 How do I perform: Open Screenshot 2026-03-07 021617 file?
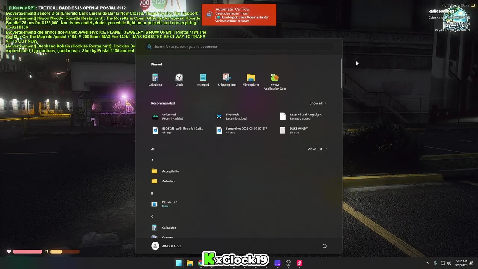coord(241,130)
